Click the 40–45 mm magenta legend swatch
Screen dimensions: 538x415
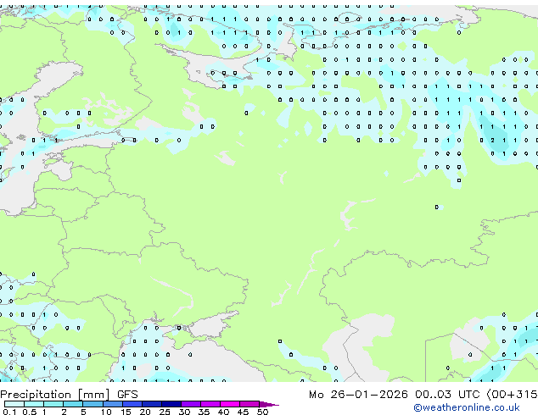(x=230, y=404)
